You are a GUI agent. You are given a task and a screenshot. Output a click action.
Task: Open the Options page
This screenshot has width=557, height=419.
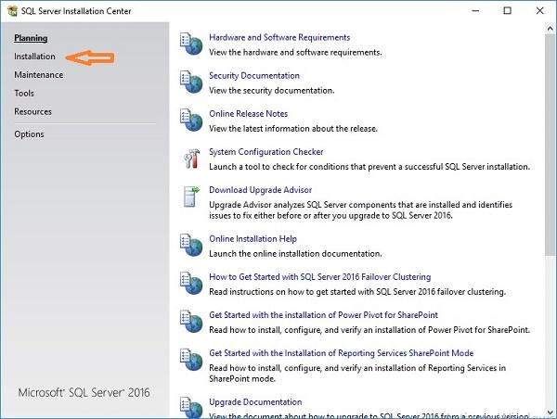pos(29,134)
